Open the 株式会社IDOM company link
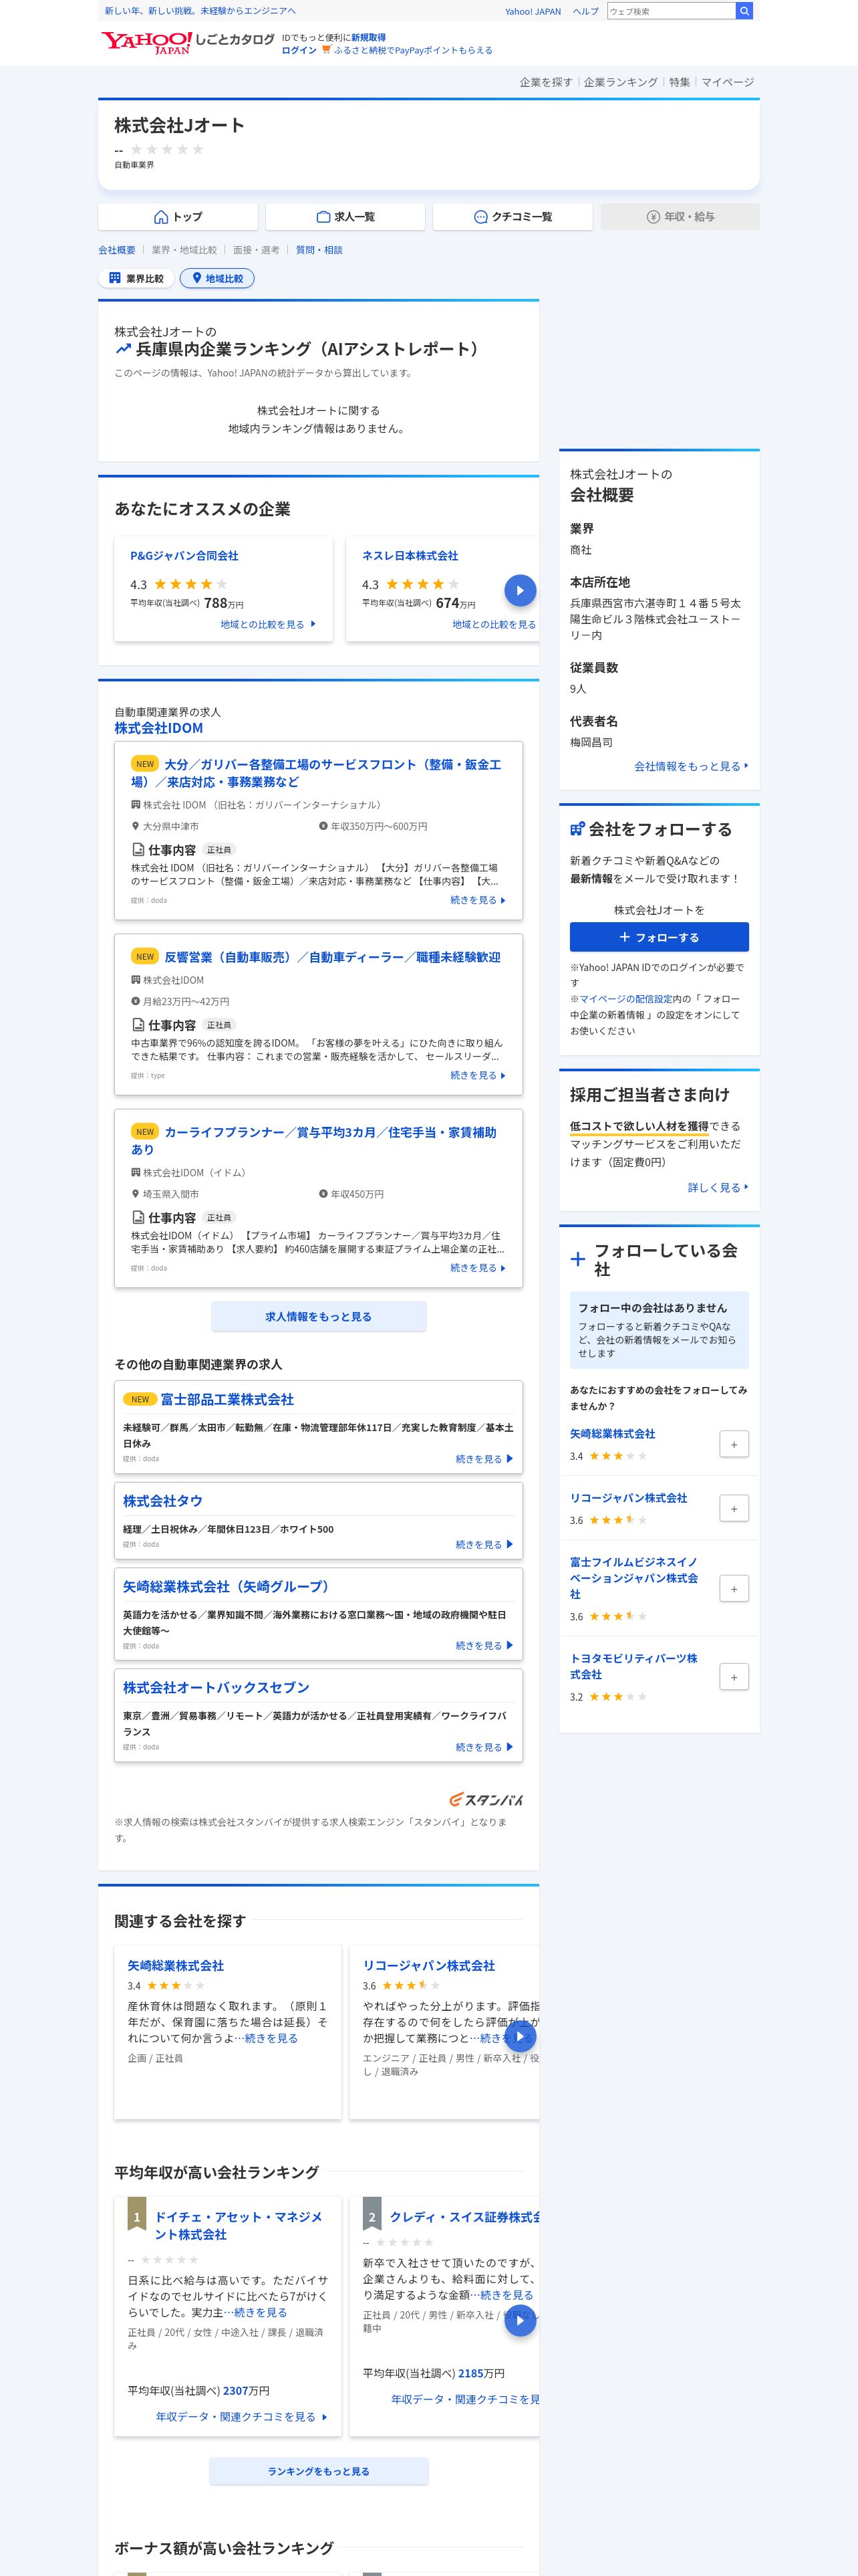This screenshot has width=858, height=2576. pos(158,728)
